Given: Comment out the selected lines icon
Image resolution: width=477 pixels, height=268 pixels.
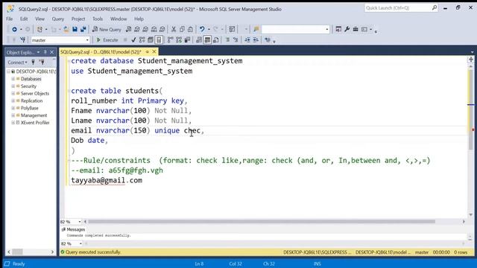Looking at the screenshot, I should [x=227, y=39].
